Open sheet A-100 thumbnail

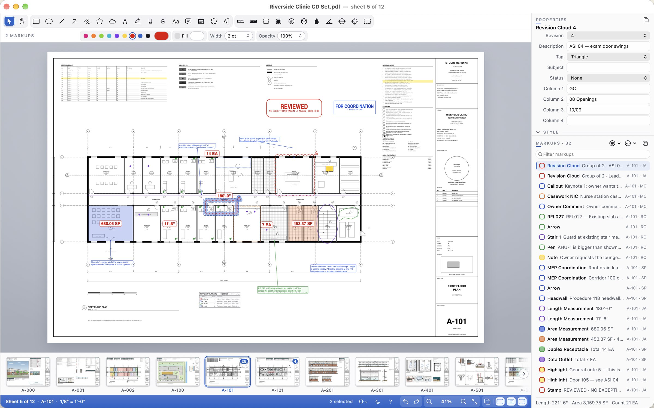click(178, 372)
